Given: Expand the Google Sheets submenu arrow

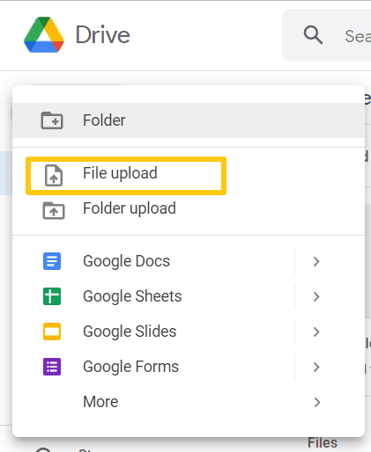Looking at the screenshot, I should pos(316,296).
